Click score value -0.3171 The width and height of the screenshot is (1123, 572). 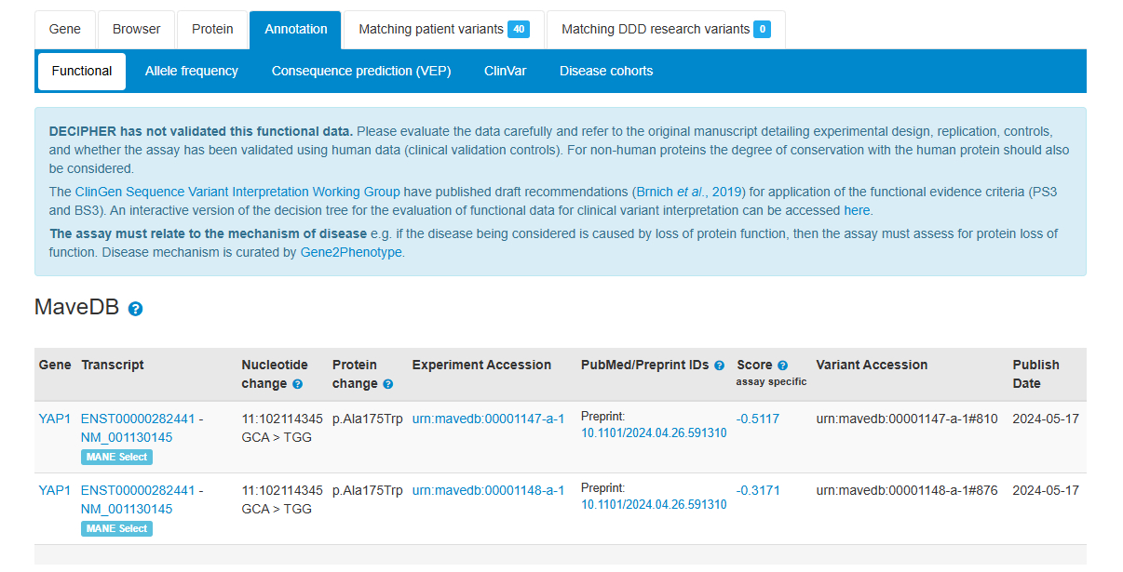pyautogui.click(x=757, y=490)
